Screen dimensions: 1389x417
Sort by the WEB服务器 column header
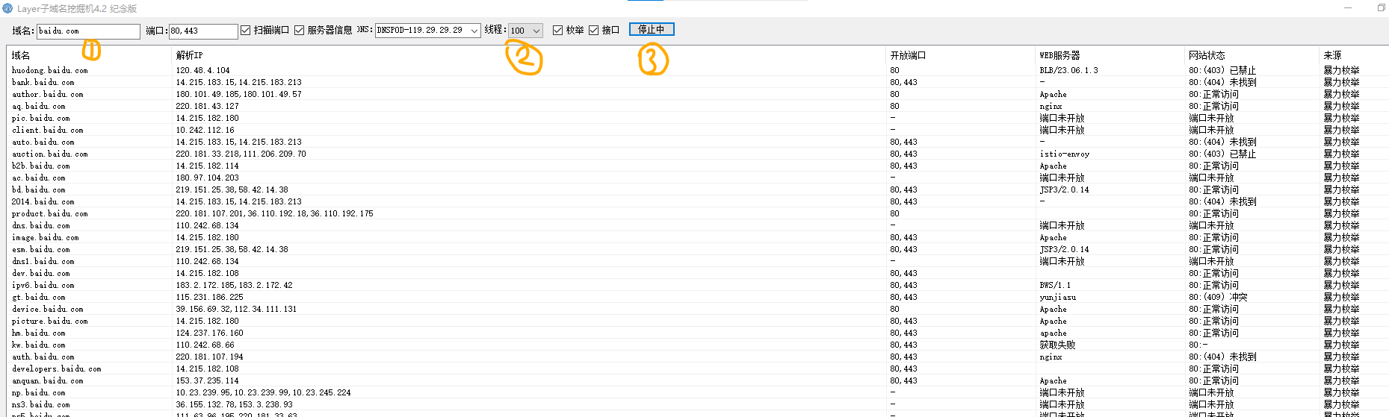[x=1110, y=55]
